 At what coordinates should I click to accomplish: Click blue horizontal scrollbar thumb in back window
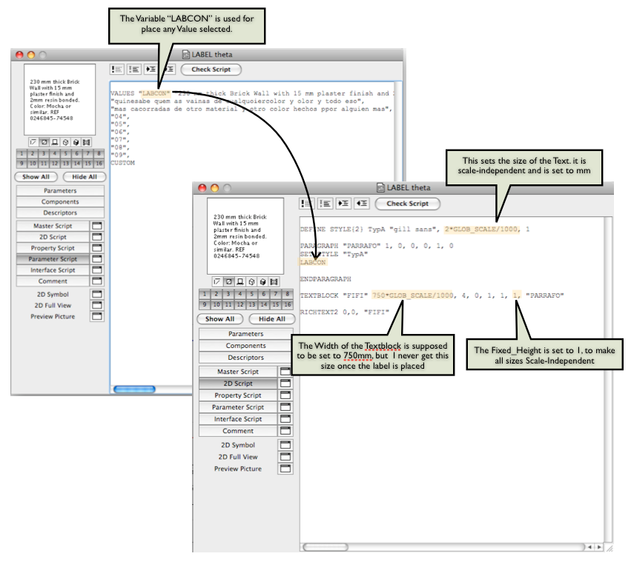click(x=134, y=389)
